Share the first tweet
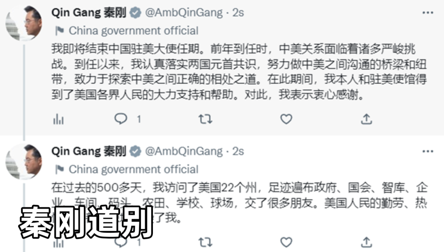Image resolution: width=444 pixels, height=252 pixels. tap(366, 119)
